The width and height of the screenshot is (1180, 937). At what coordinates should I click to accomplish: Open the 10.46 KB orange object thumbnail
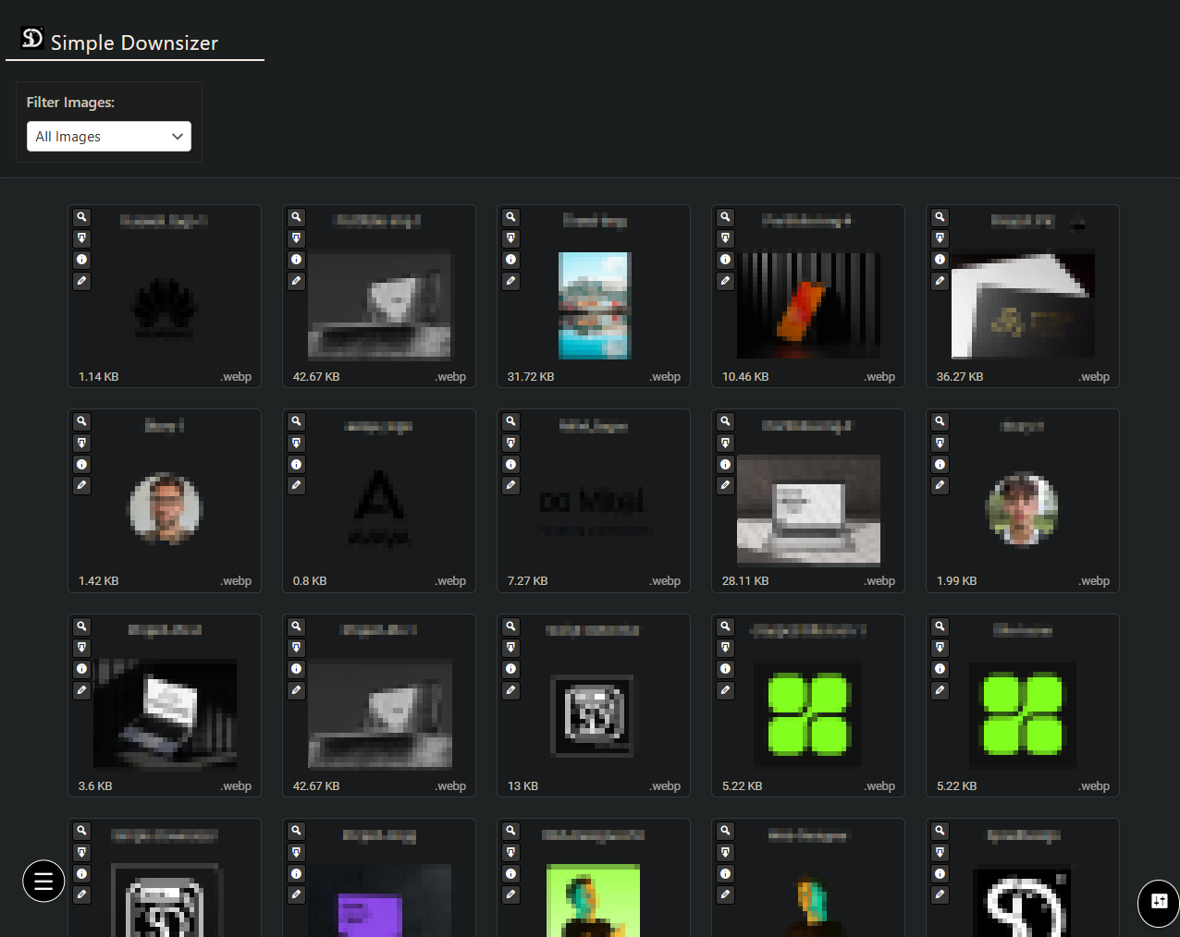coord(808,306)
